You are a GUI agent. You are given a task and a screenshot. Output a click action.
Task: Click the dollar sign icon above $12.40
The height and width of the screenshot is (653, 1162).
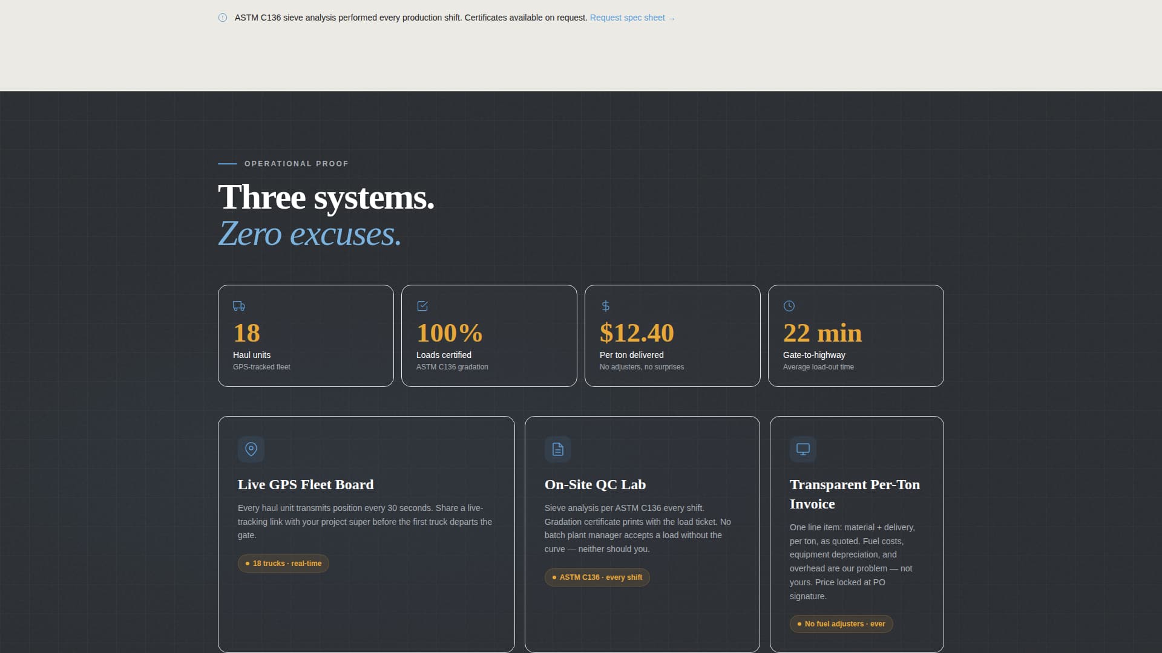[605, 306]
